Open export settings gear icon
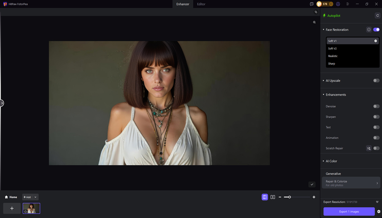The image size is (382, 218). tap(379, 212)
